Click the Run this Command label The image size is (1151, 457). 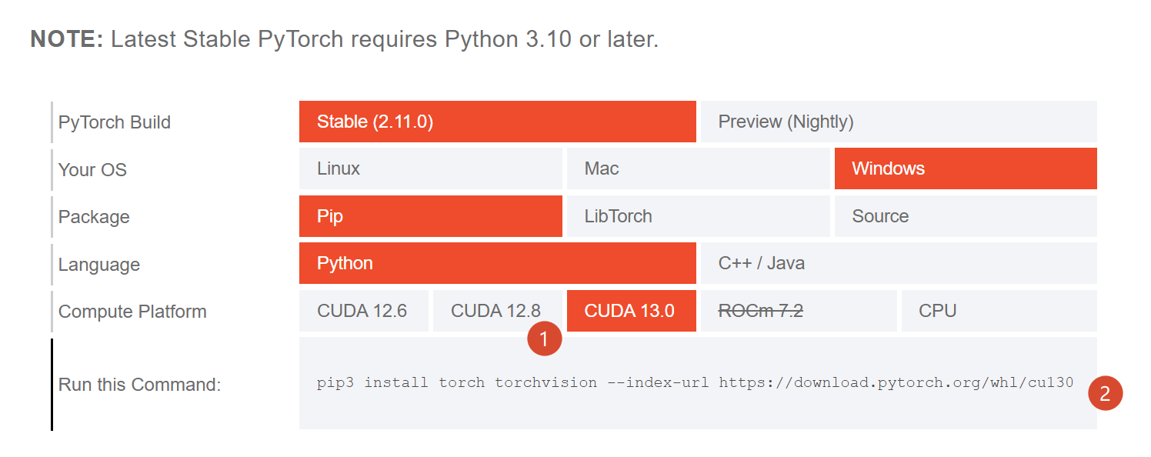pyautogui.click(x=139, y=385)
